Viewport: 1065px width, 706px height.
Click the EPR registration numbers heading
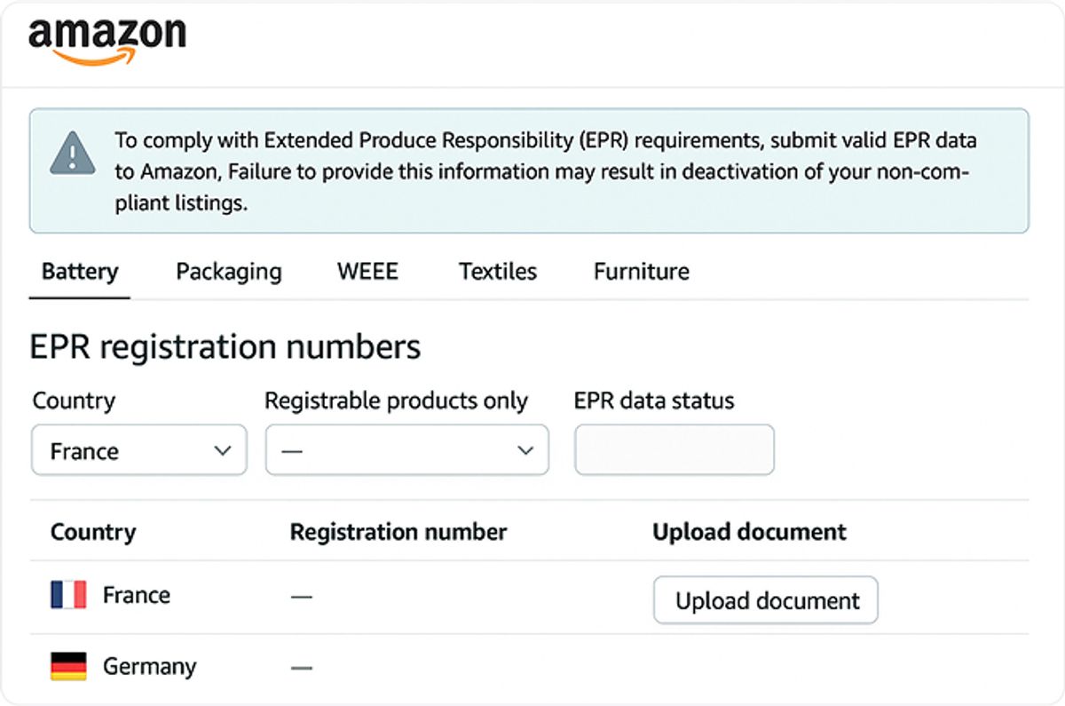(225, 346)
